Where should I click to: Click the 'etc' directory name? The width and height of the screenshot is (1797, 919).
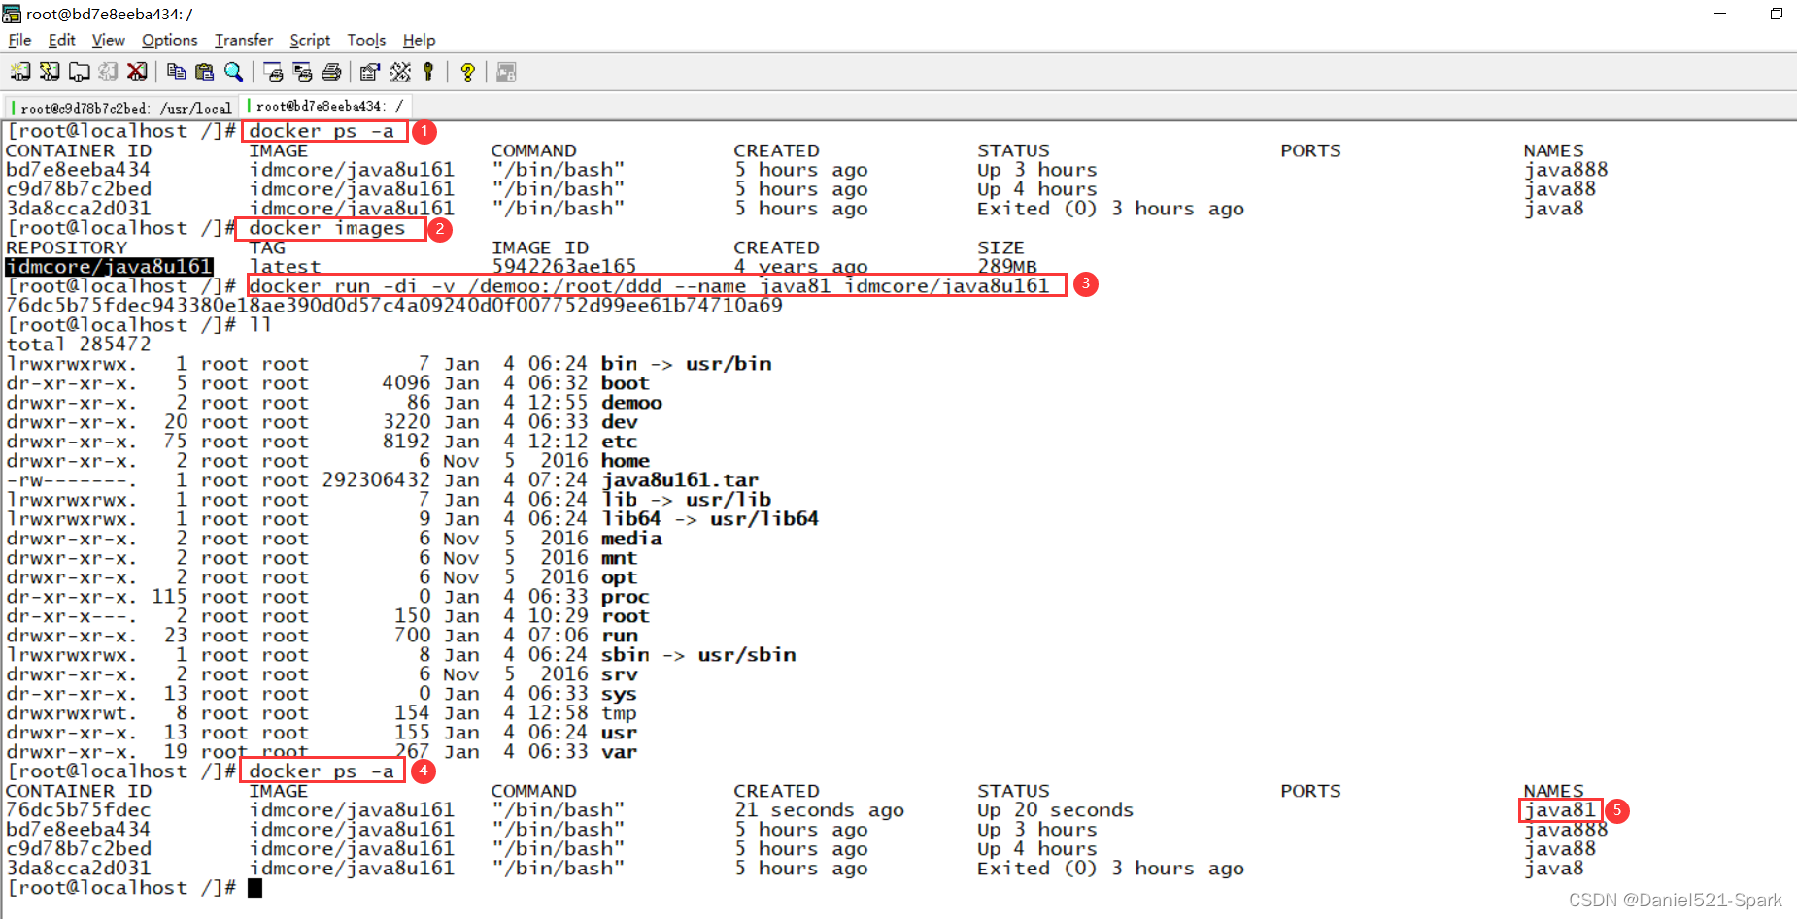point(619,442)
